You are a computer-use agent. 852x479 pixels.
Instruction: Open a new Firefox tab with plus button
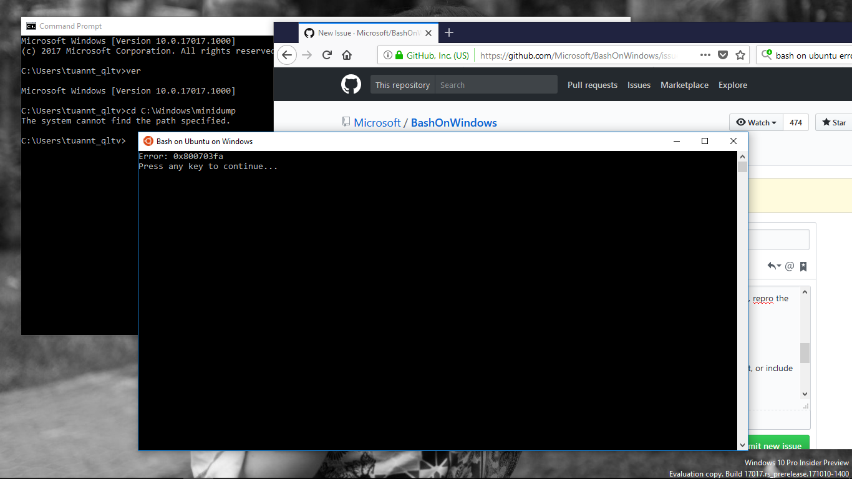pos(449,32)
